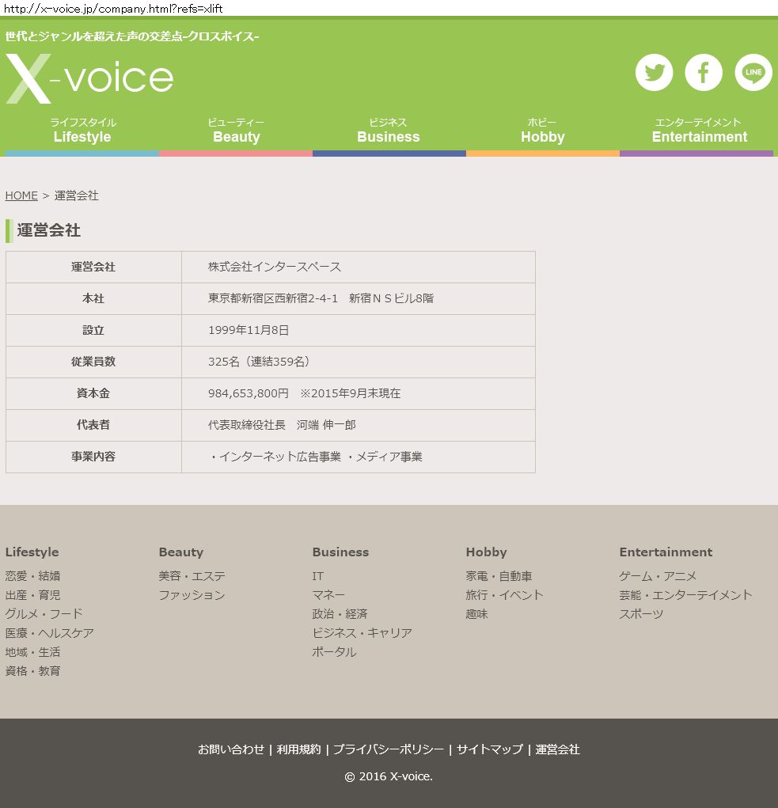Screen dimensions: 778x808
Task: Click the Twitter share icon
Action: coord(654,73)
